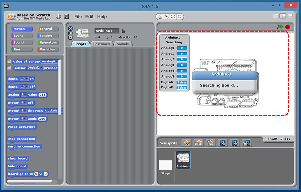Choose Arduino sprite from file

pyautogui.click(x=247, y=143)
